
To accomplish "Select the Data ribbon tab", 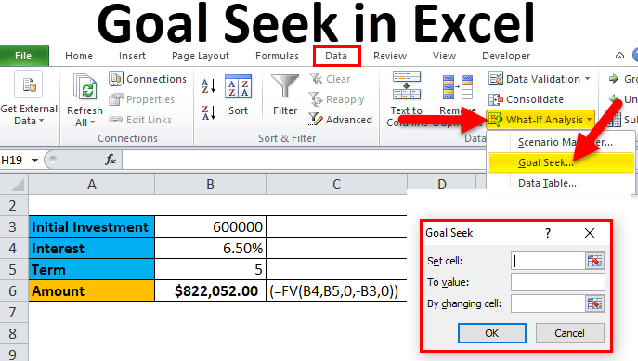I will 336,56.
